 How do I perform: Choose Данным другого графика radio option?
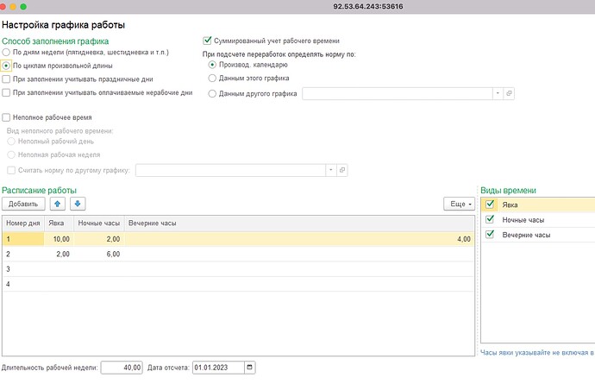(212, 93)
